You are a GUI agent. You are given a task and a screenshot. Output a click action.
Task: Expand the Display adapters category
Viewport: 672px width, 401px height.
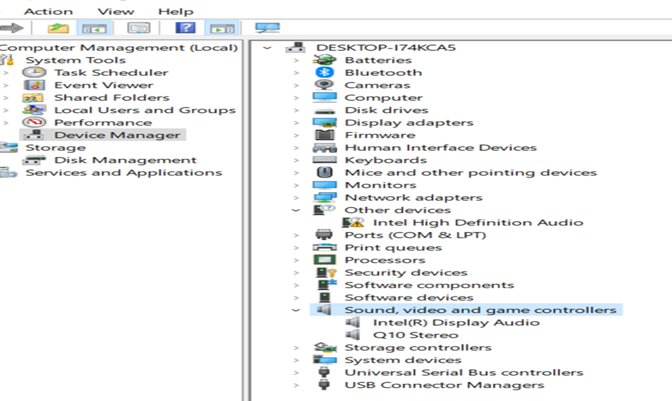(296, 123)
